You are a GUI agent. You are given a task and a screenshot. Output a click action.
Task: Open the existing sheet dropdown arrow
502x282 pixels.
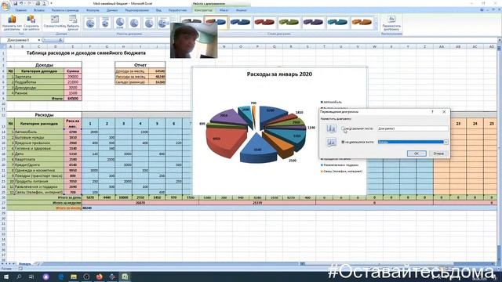pyautogui.click(x=446, y=142)
